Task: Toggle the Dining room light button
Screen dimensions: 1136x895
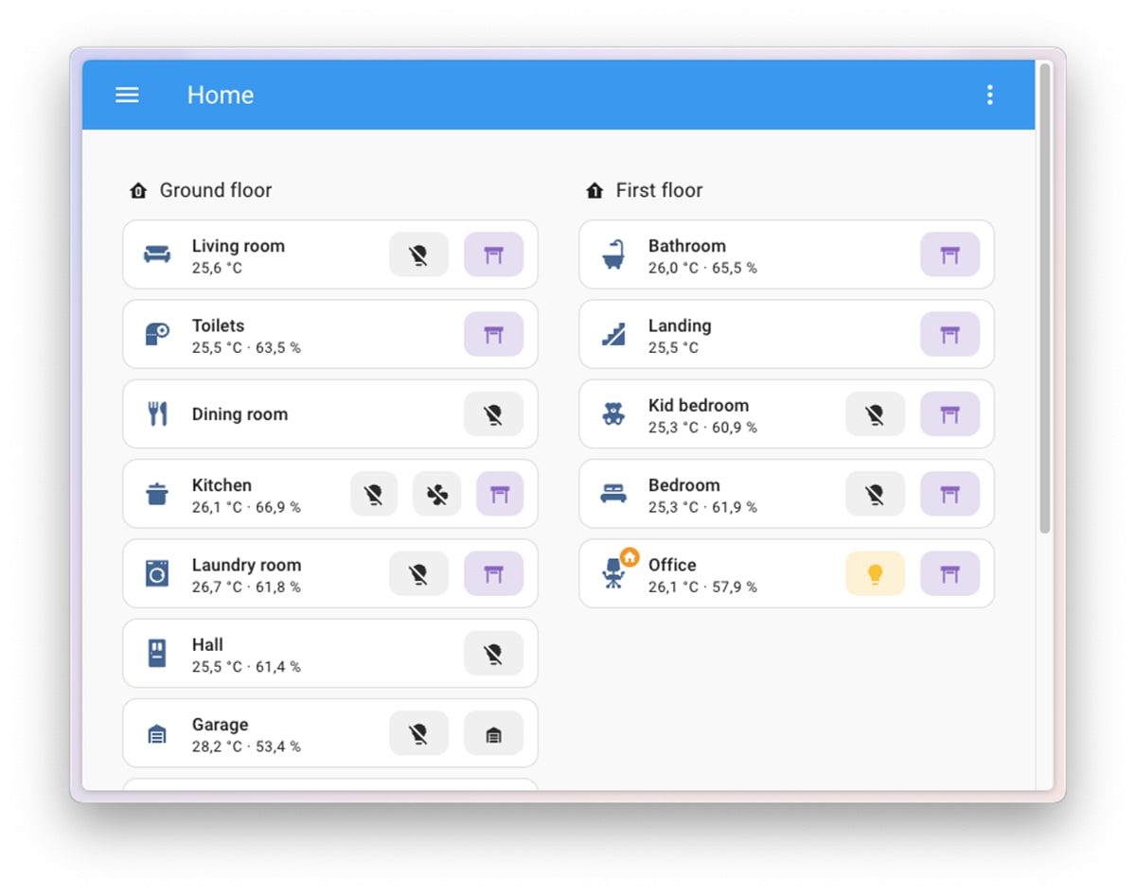Action: pos(493,414)
